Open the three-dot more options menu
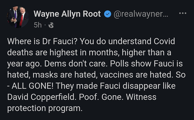 point(182,13)
